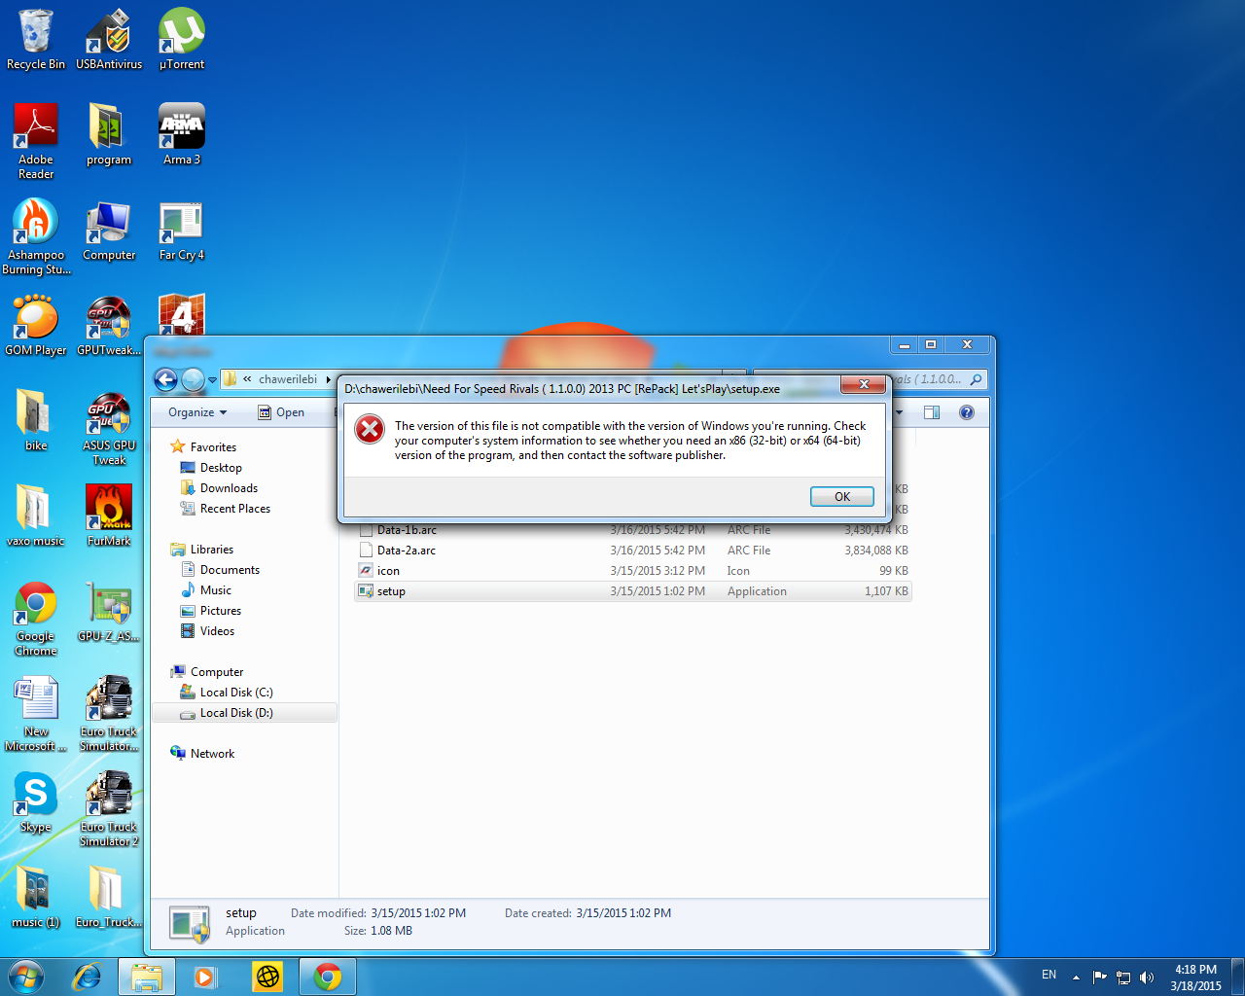Click the taskbar clock showing 4:18 PM
This screenshot has height=996, width=1245.
pos(1195,978)
